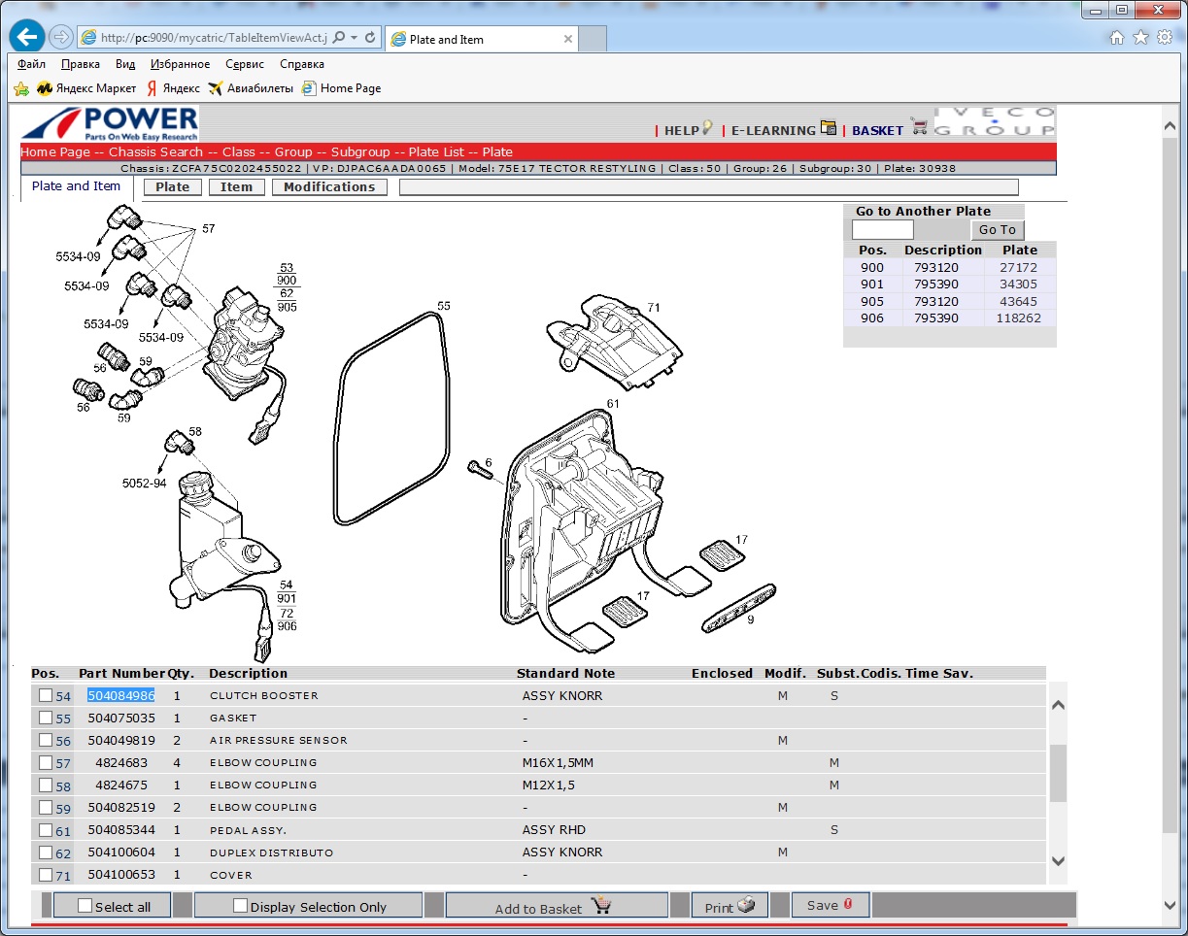Viewport: 1188px width, 936px height.
Task: Tick the checkbox for position 54
Action: point(46,695)
